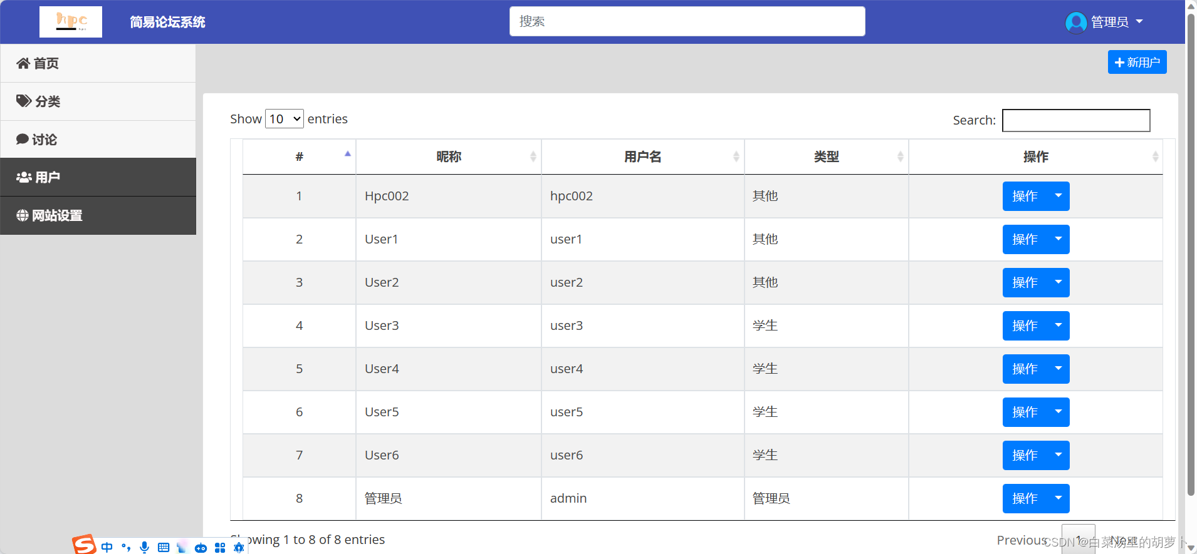Image resolution: width=1197 pixels, height=554 pixels.
Task: Click the admin username cell
Action: [643, 498]
